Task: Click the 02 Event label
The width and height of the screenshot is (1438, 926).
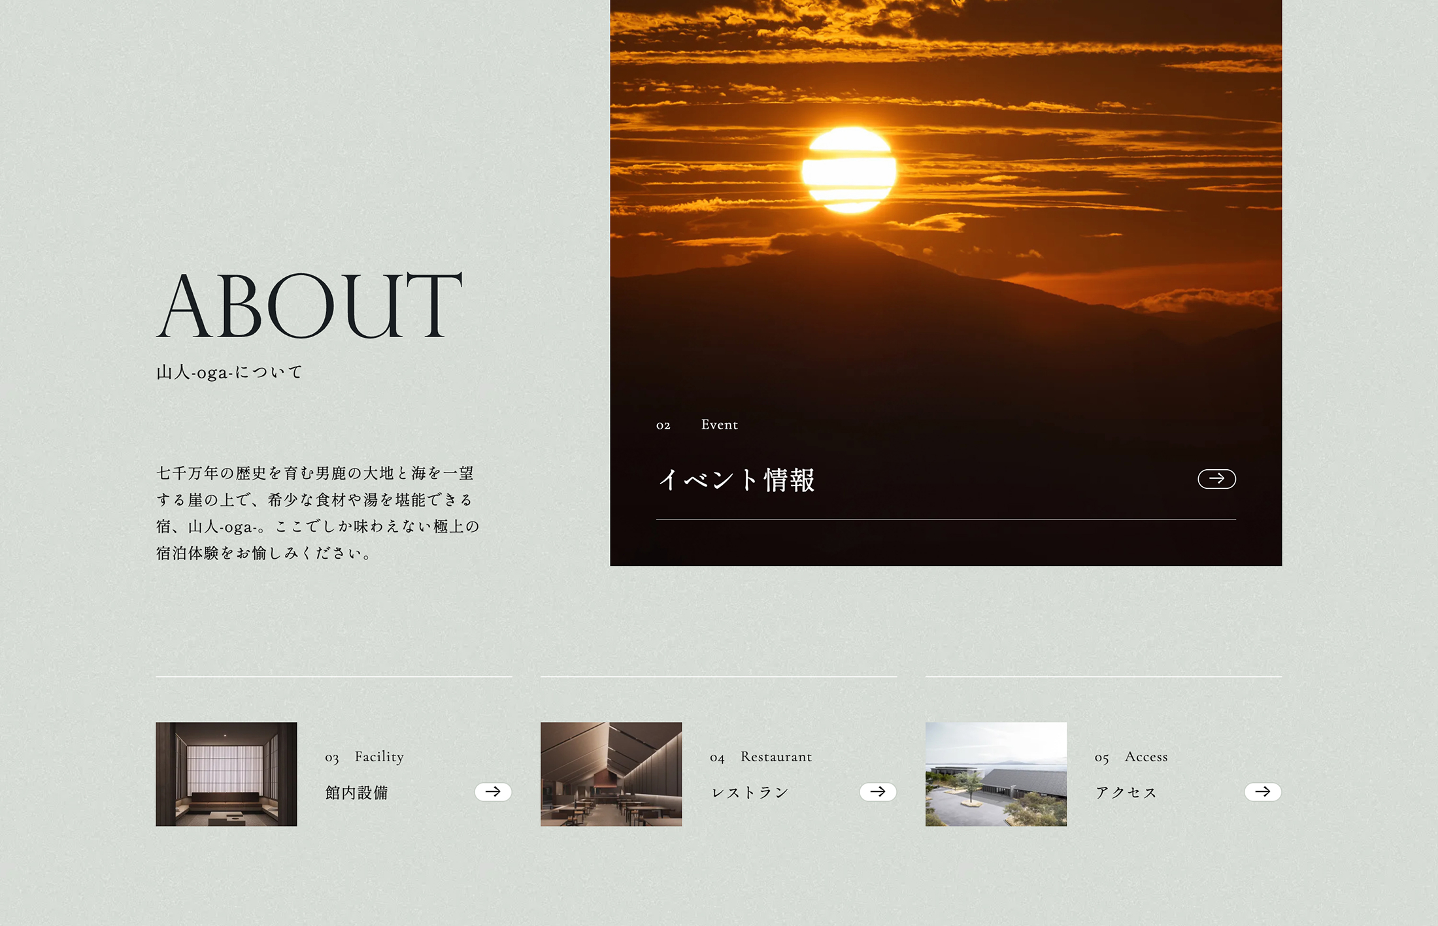Action: click(697, 425)
